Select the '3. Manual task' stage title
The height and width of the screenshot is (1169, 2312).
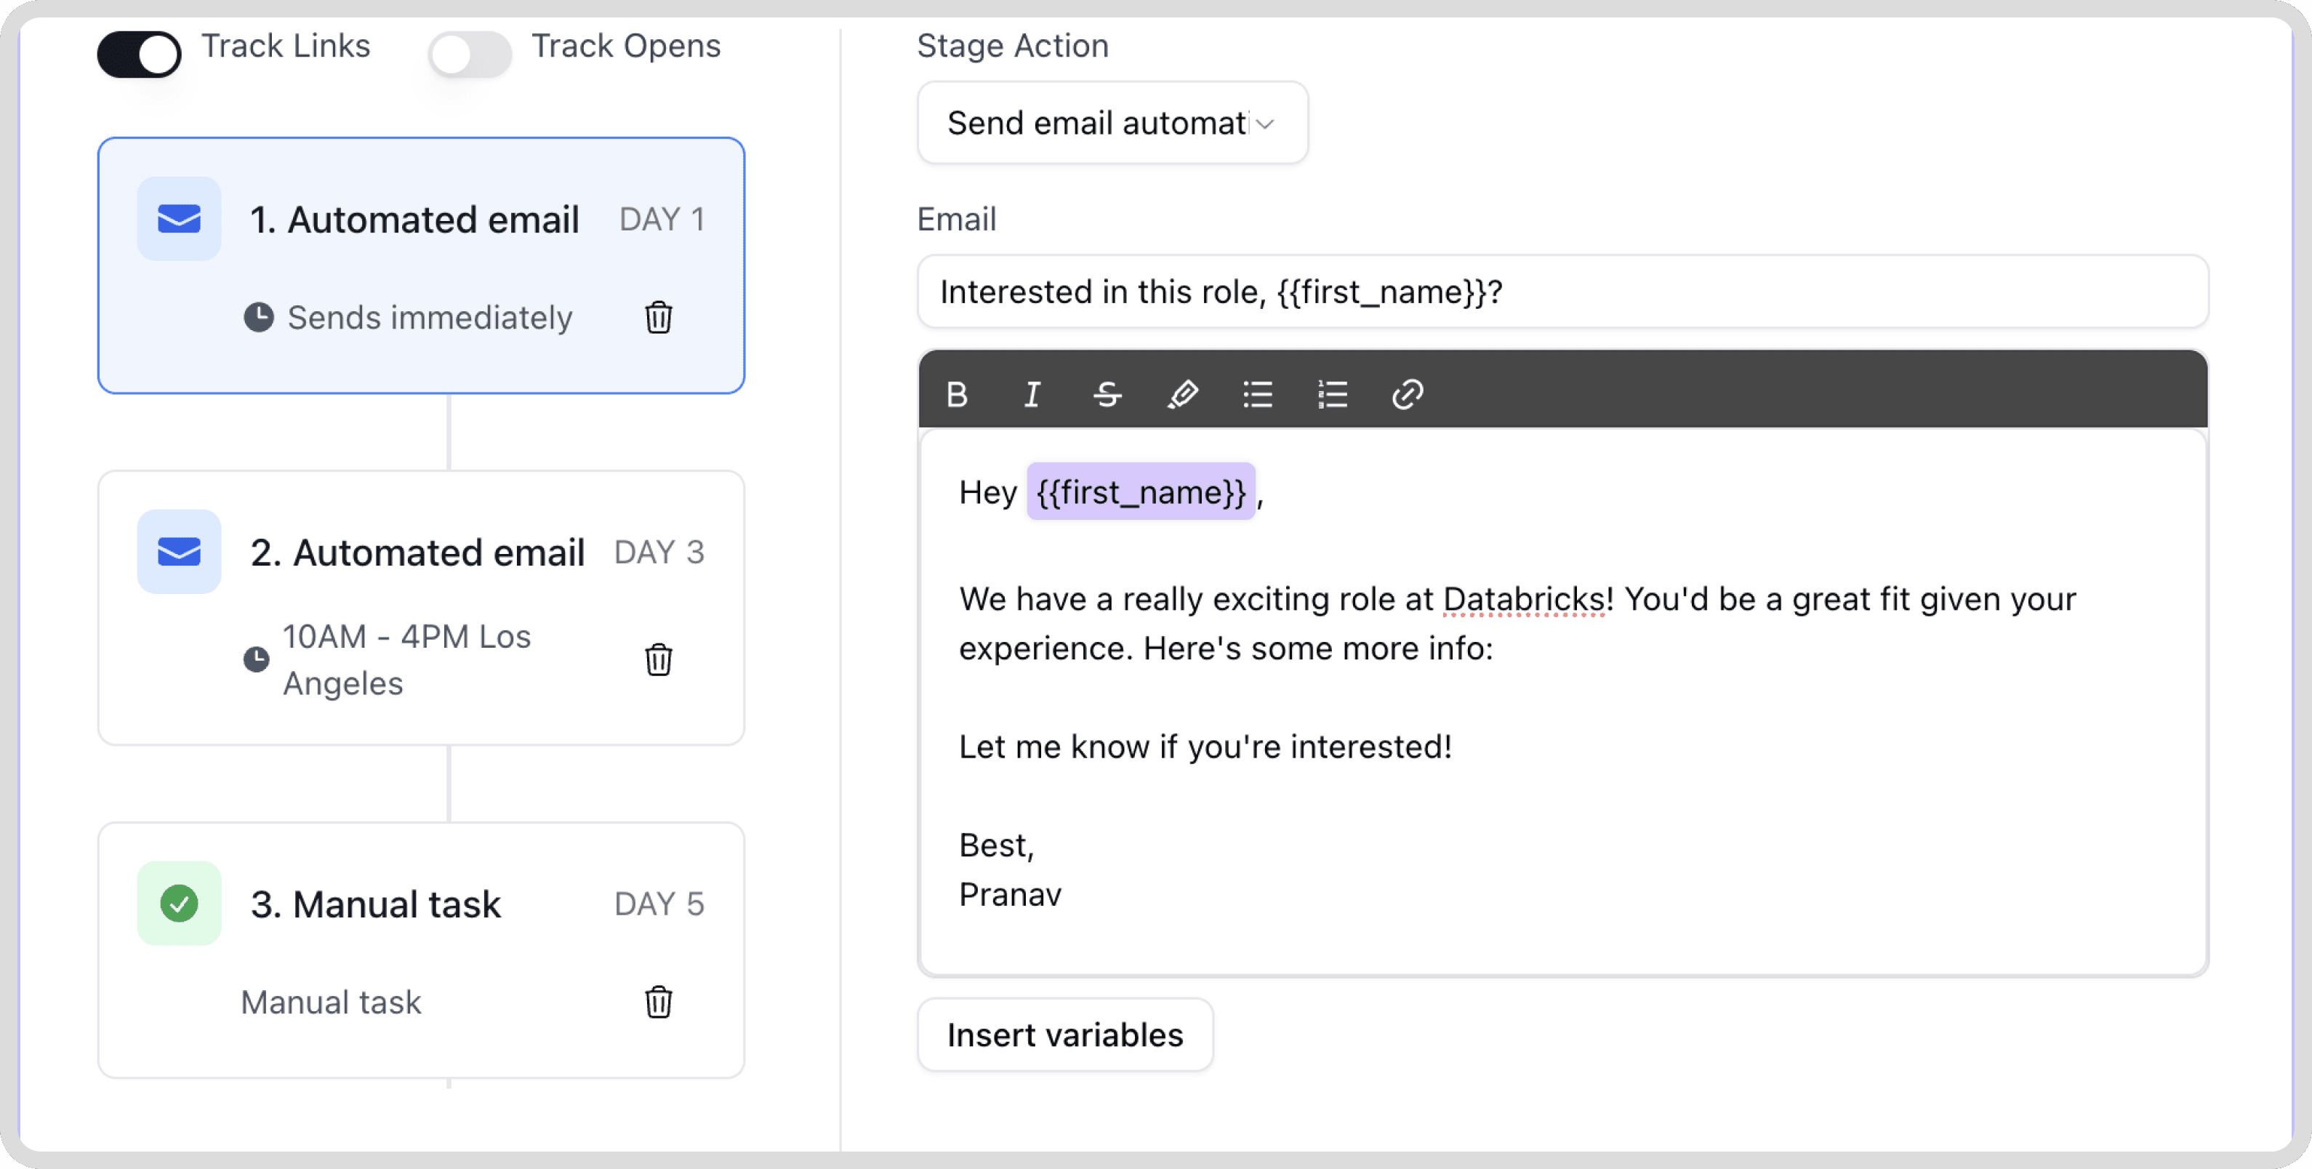point(375,904)
